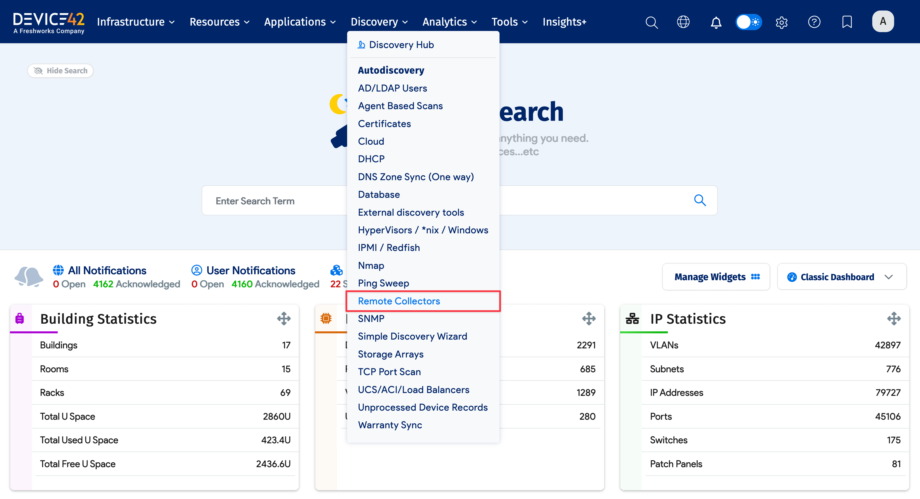Image resolution: width=920 pixels, height=499 pixels.
Task: Toggle the light/dark theme switch
Action: point(749,22)
